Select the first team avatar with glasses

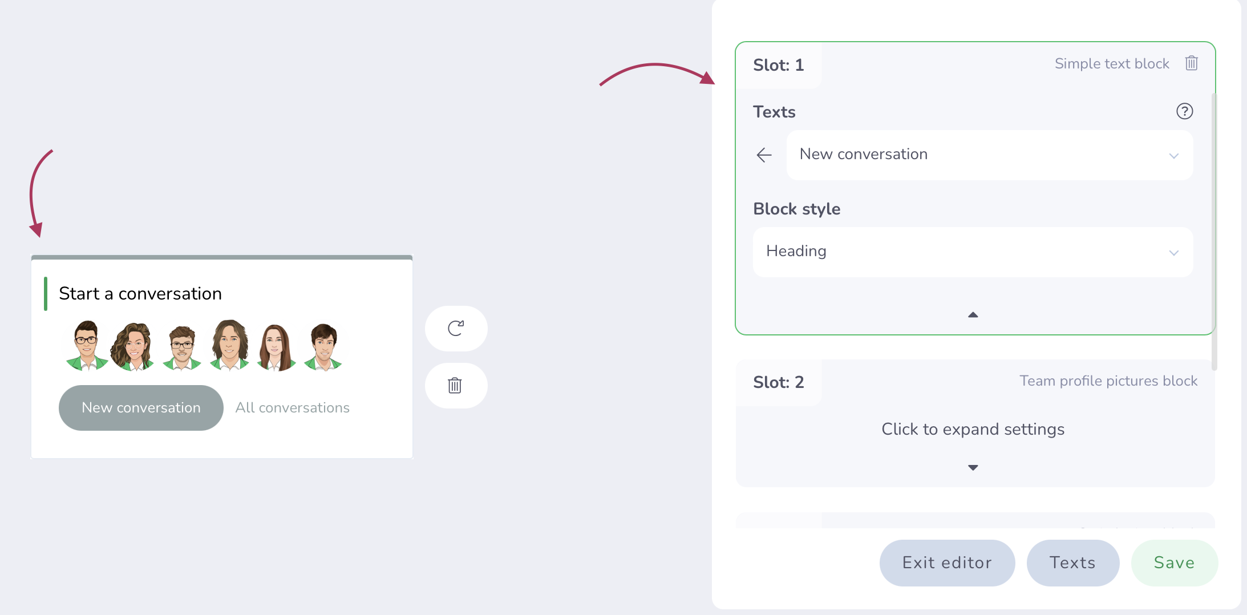86,346
